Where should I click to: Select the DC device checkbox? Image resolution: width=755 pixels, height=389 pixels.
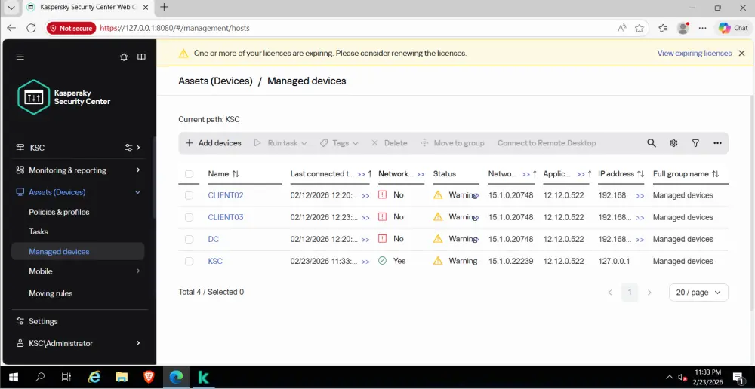[x=190, y=239]
